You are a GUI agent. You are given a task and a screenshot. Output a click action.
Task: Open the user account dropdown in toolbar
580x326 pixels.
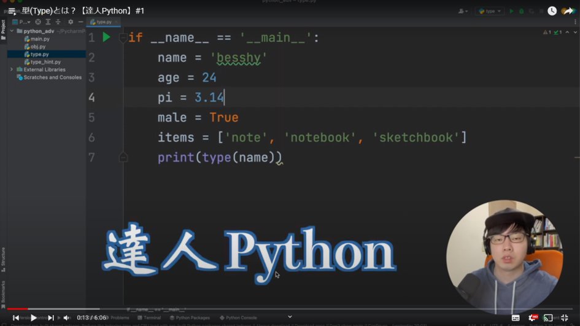click(463, 12)
